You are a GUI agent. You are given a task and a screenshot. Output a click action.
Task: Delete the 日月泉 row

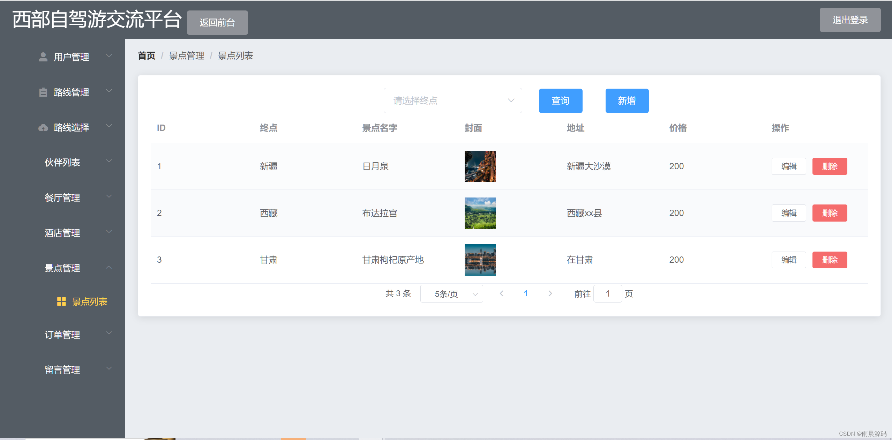[830, 166]
